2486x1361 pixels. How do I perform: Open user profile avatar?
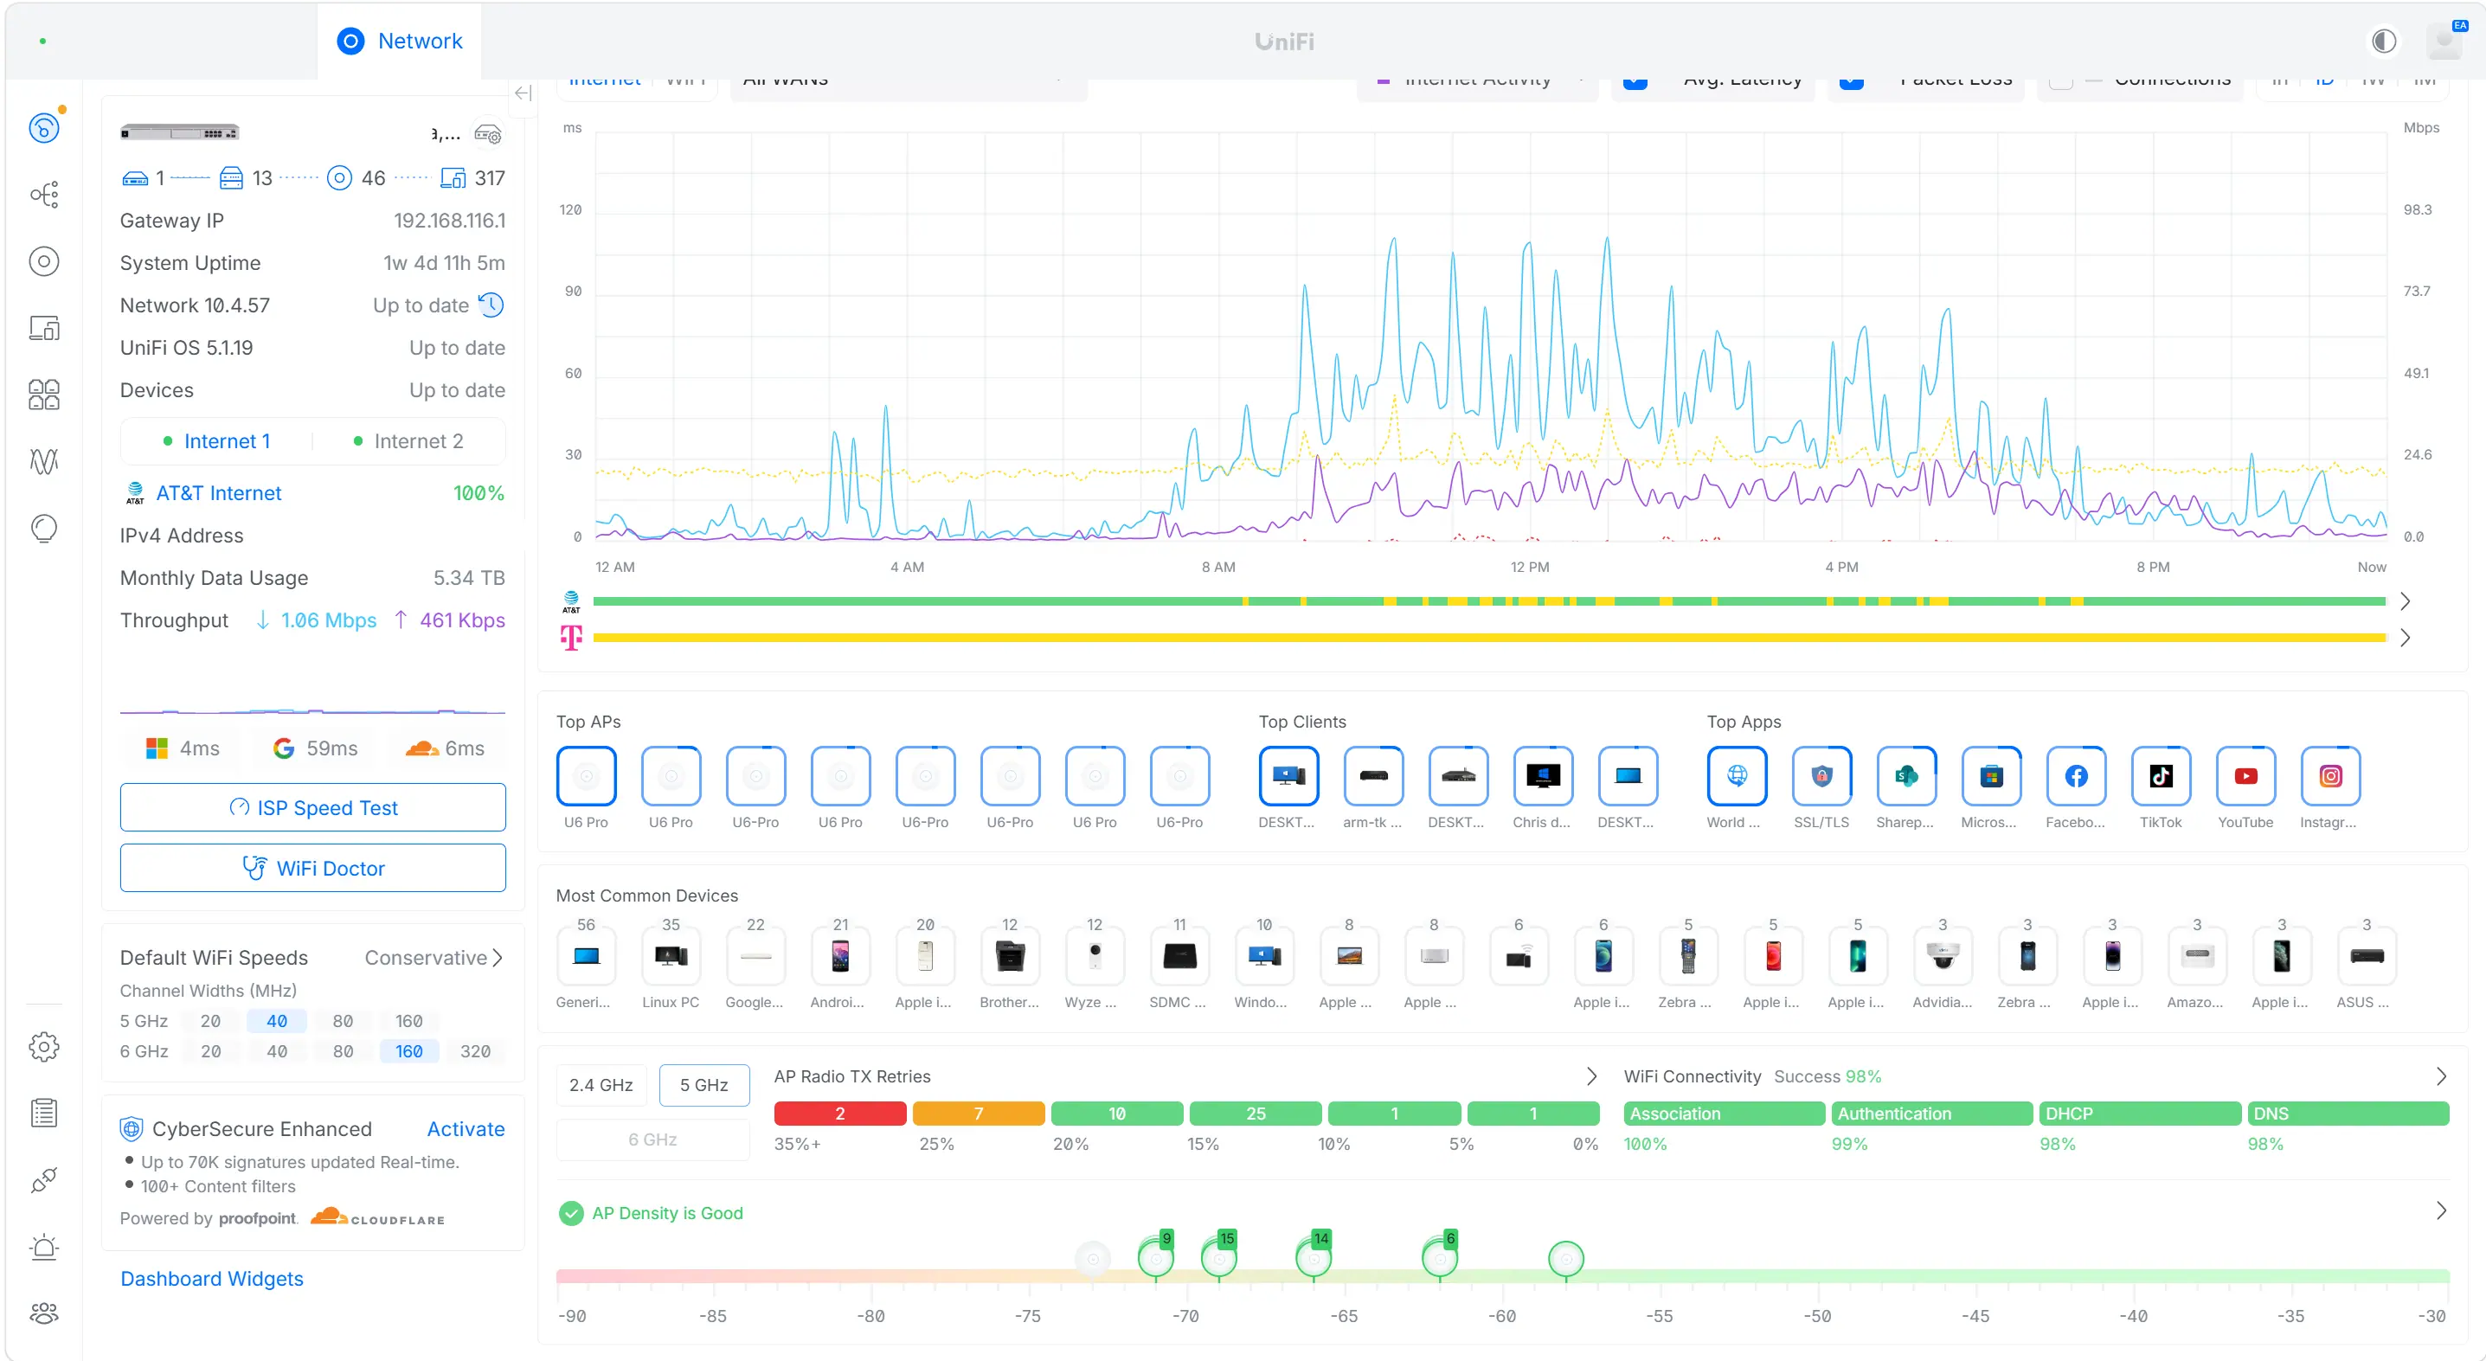coord(2444,42)
